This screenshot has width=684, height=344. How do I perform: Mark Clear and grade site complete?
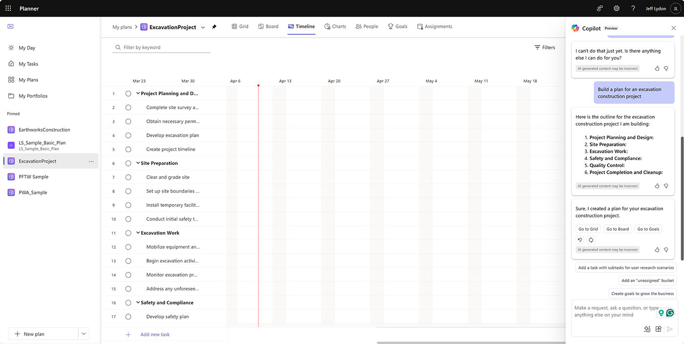[128, 177]
